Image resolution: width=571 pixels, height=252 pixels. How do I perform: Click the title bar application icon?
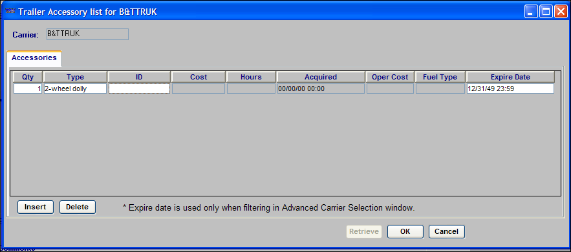point(10,12)
